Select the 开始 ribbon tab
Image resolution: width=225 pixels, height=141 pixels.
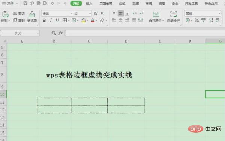coord(76,4)
